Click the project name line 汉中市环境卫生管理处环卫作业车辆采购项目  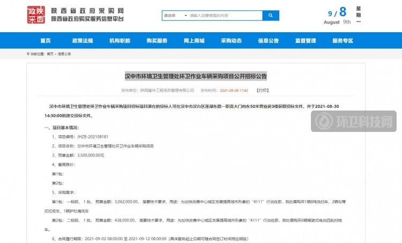click(x=115, y=146)
